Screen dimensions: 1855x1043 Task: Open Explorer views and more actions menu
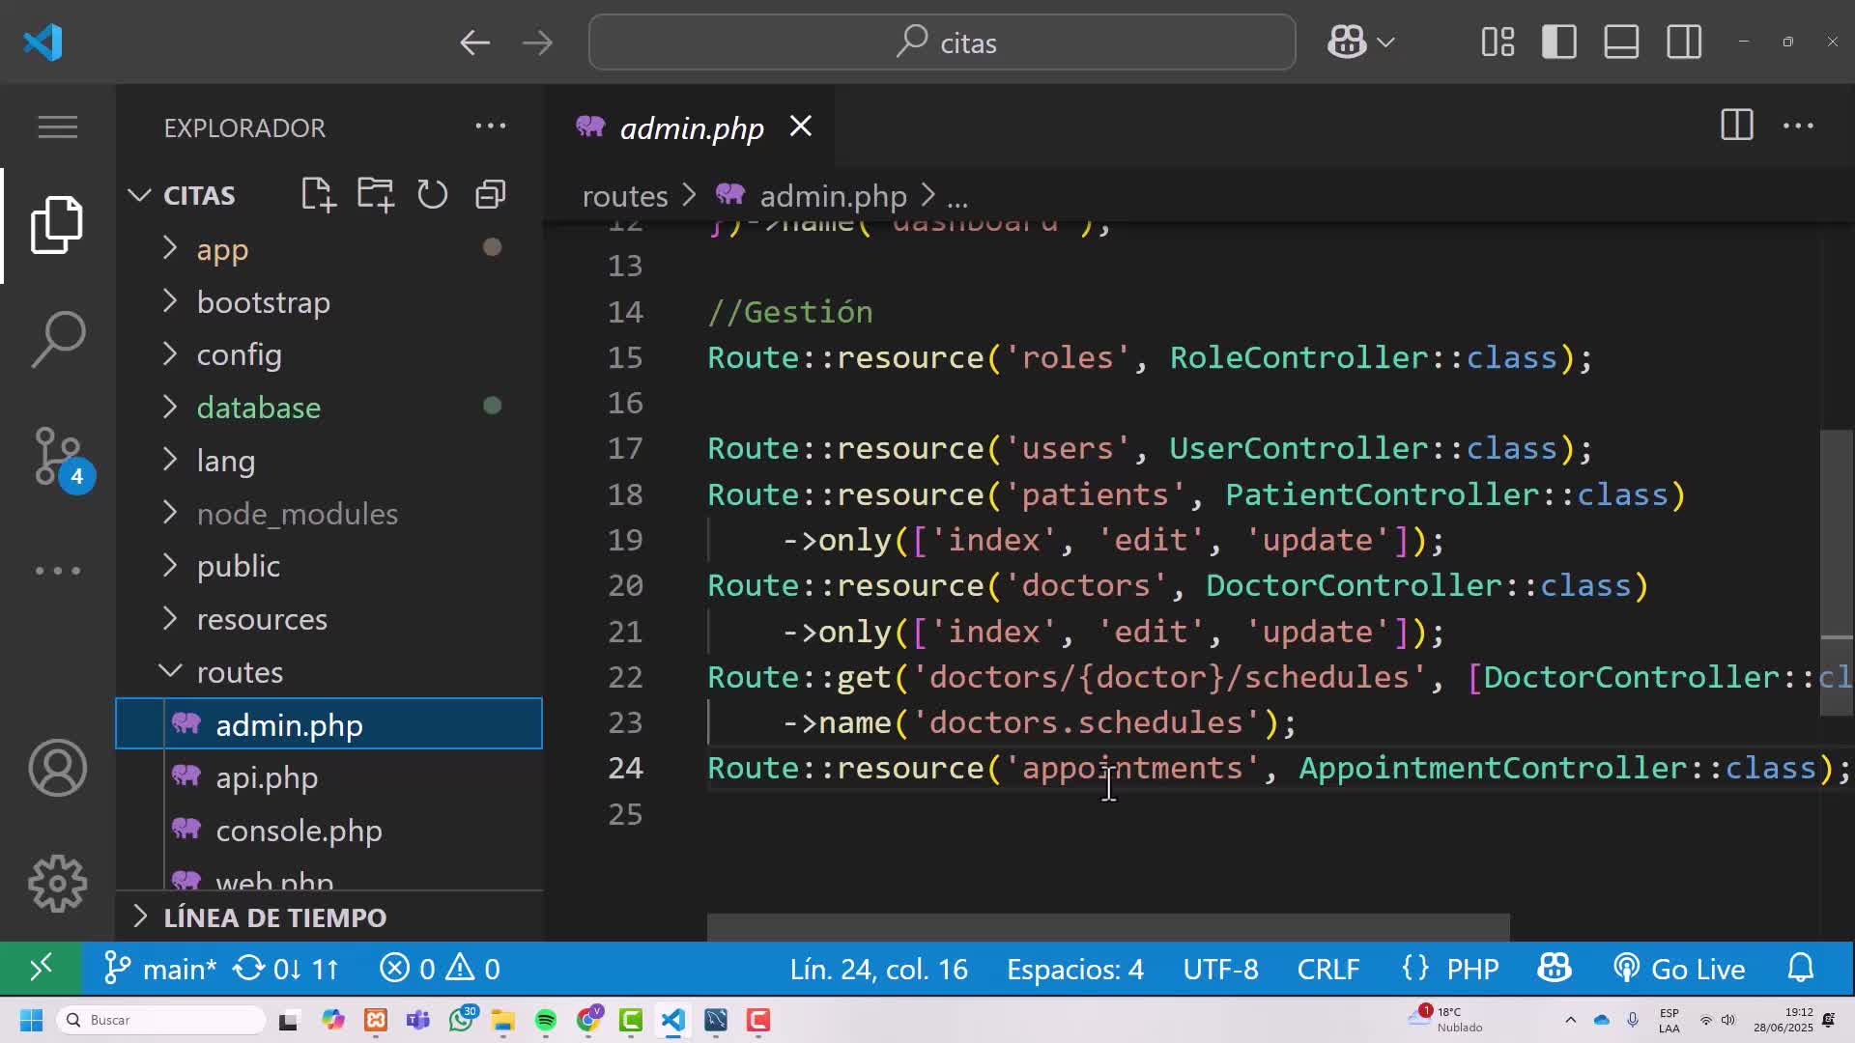pos(491,127)
